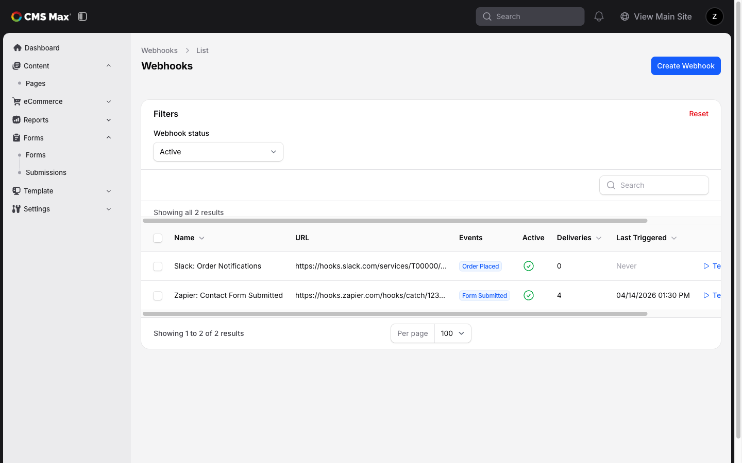Reset the filters
This screenshot has width=742, height=463.
[699, 114]
